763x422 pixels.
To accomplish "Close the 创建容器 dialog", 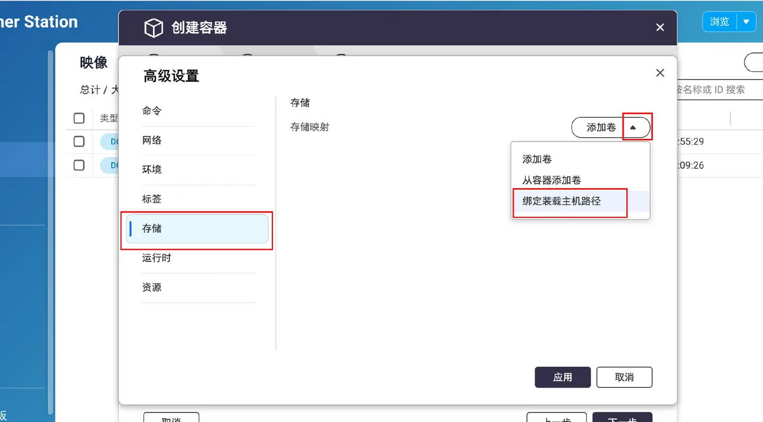I will pyautogui.click(x=660, y=27).
